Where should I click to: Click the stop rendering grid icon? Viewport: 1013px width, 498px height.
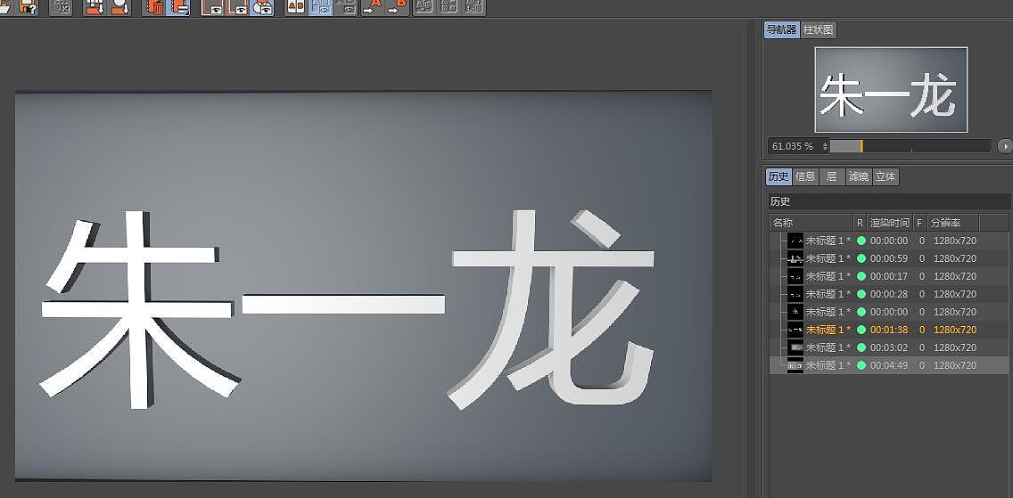(x=62, y=7)
